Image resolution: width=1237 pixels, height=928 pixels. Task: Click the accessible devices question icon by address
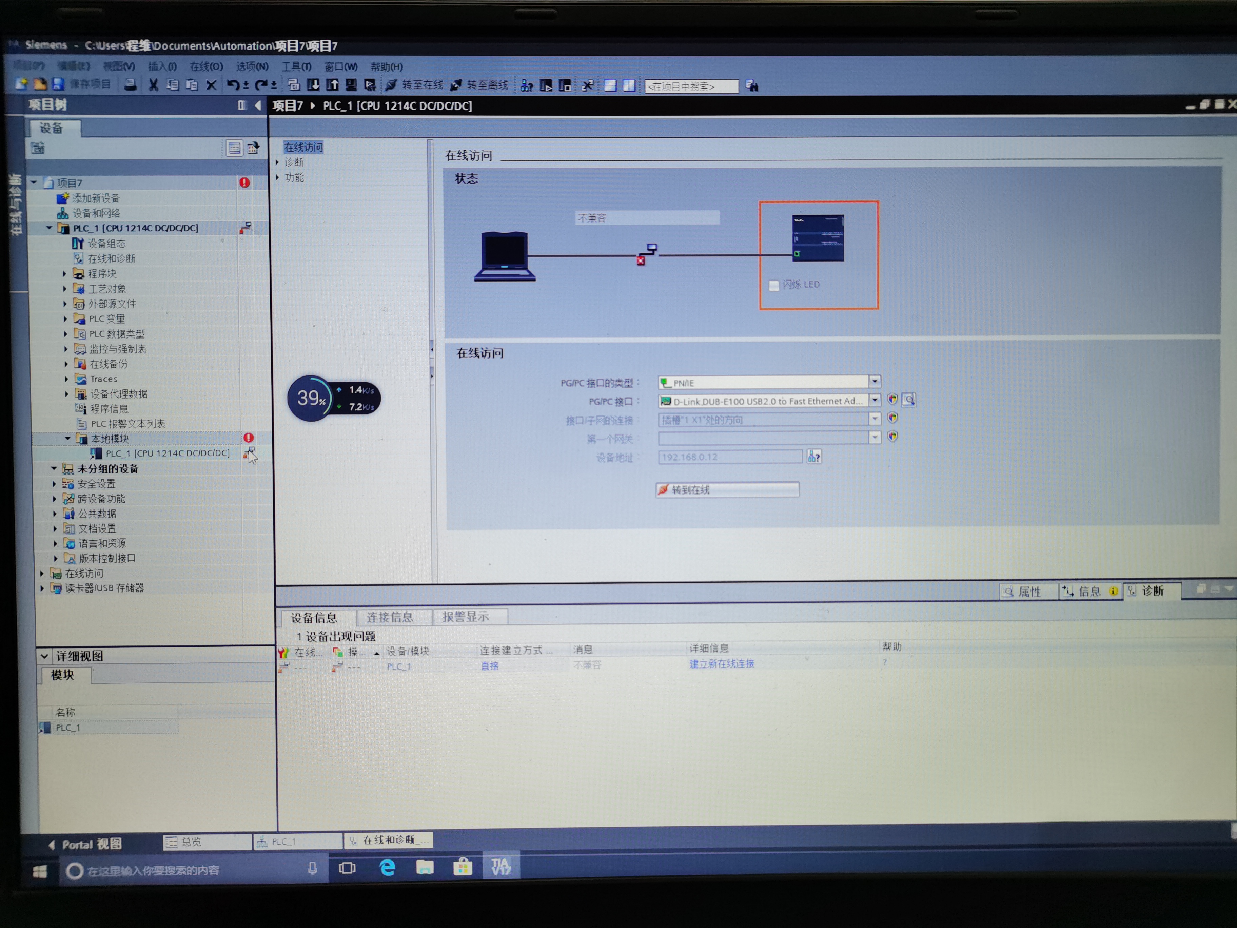[x=814, y=457]
